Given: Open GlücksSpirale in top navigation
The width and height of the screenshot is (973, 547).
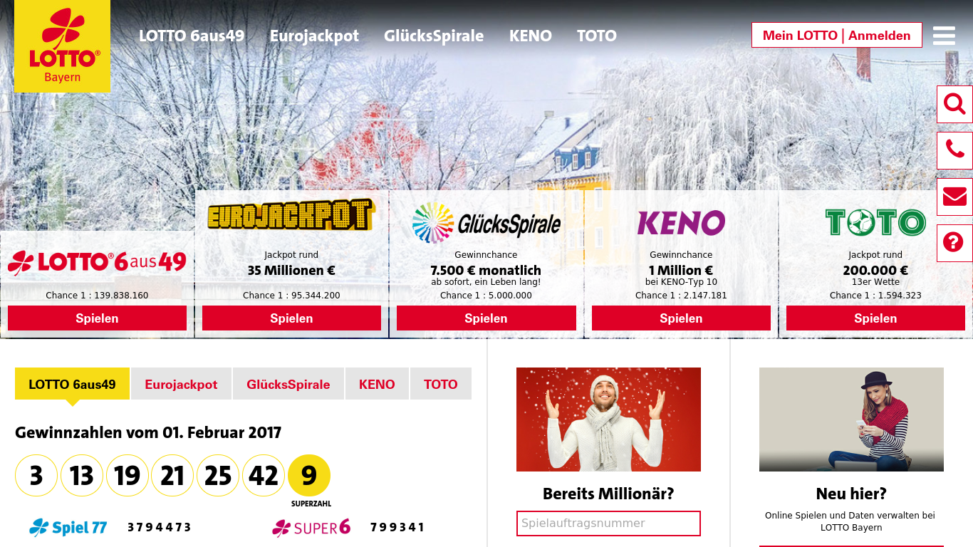Looking at the screenshot, I should point(434,36).
